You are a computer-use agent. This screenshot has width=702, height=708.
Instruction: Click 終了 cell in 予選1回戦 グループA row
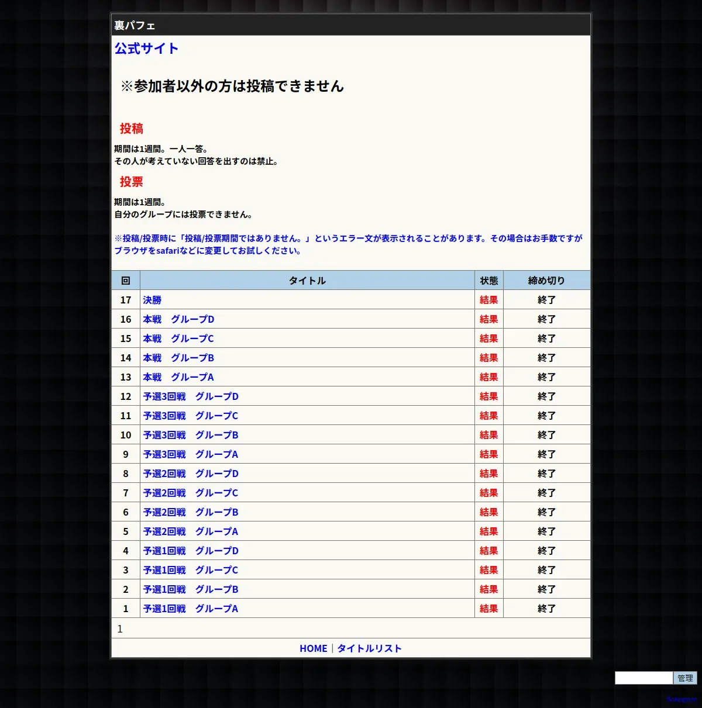click(546, 609)
